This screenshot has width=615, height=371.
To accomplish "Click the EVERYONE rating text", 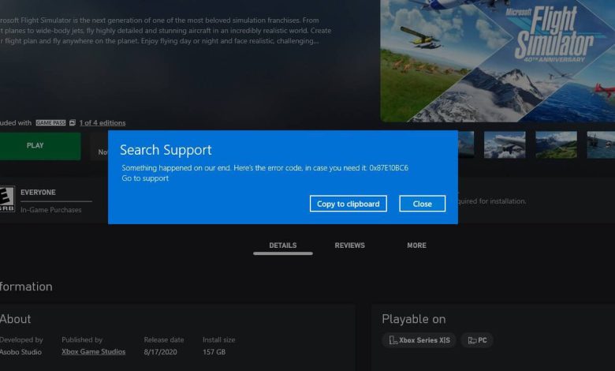I will 38,193.
